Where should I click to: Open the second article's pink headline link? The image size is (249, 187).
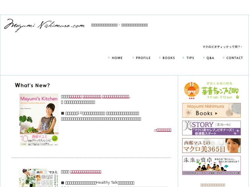[86, 172]
